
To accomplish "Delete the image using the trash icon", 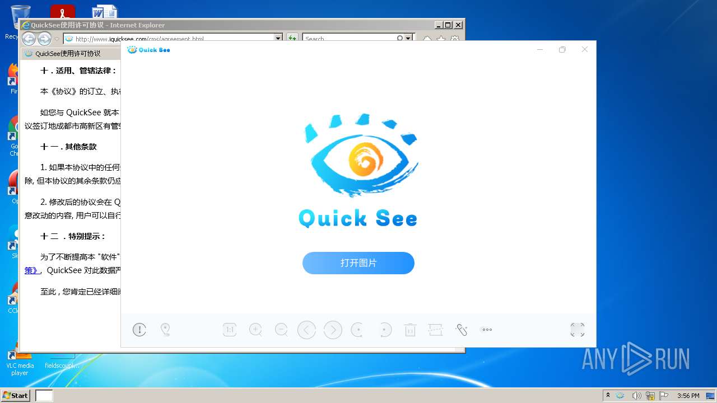I will pos(410,330).
